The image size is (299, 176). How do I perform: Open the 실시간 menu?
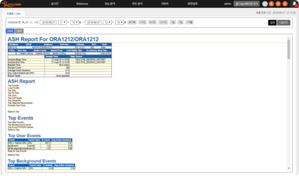pos(55,4)
